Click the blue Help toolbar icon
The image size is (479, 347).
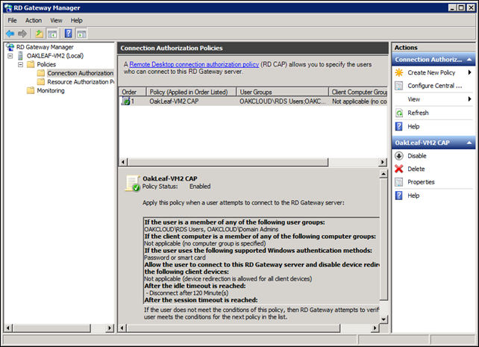(x=69, y=34)
